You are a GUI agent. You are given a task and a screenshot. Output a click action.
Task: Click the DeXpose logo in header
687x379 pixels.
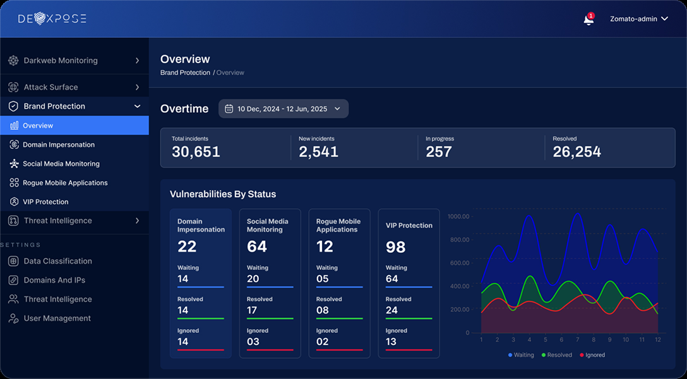[x=52, y=19]
